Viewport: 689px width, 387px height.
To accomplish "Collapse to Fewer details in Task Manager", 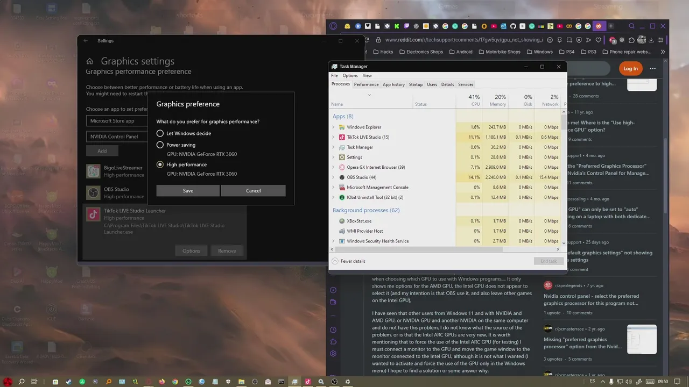I will 348,261.
